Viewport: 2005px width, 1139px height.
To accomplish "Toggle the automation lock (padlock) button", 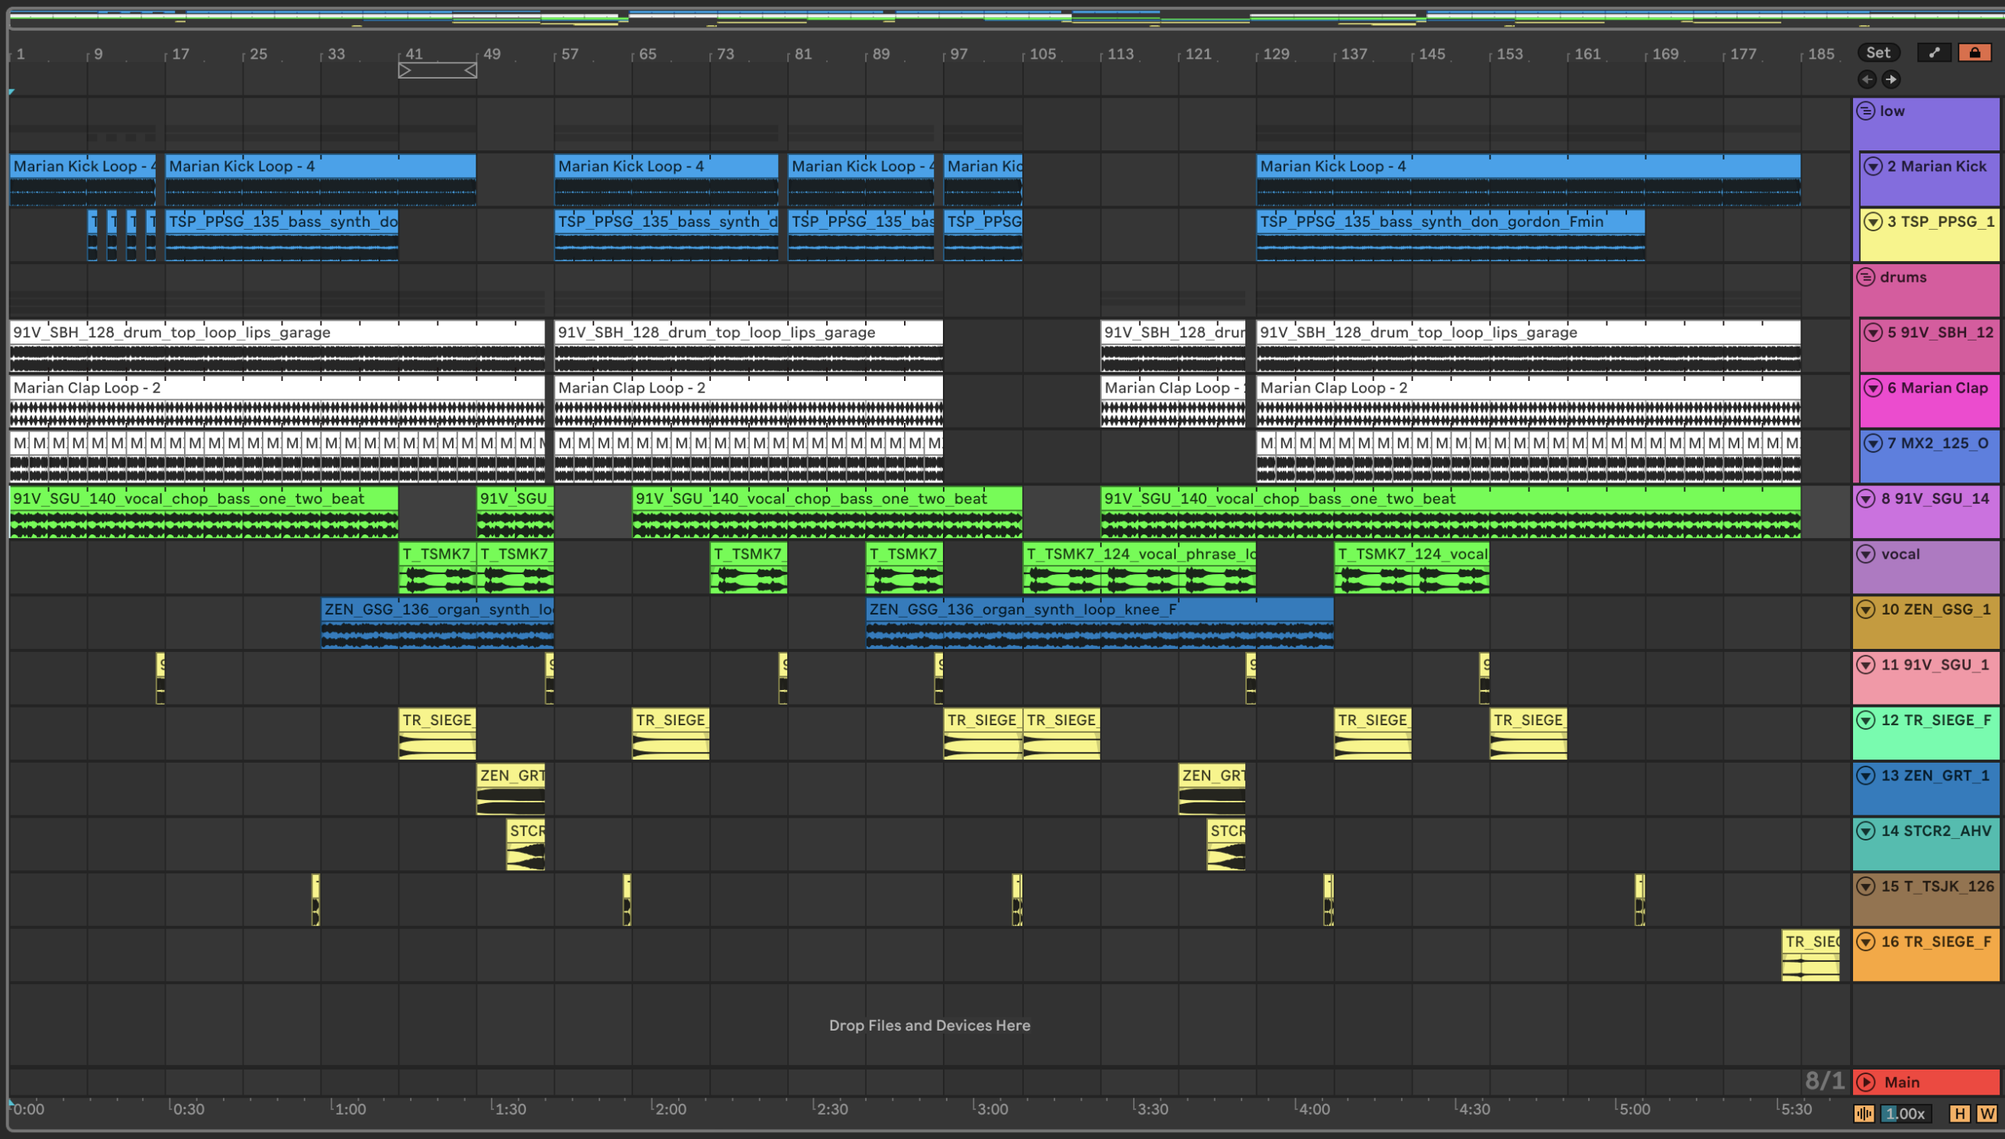I will coord(1974,53).
